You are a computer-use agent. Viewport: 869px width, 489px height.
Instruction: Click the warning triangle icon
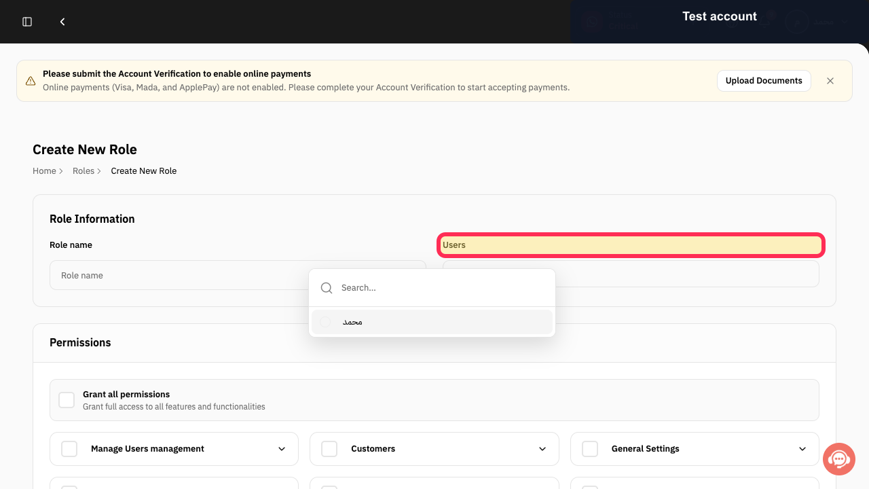(31, 81)
